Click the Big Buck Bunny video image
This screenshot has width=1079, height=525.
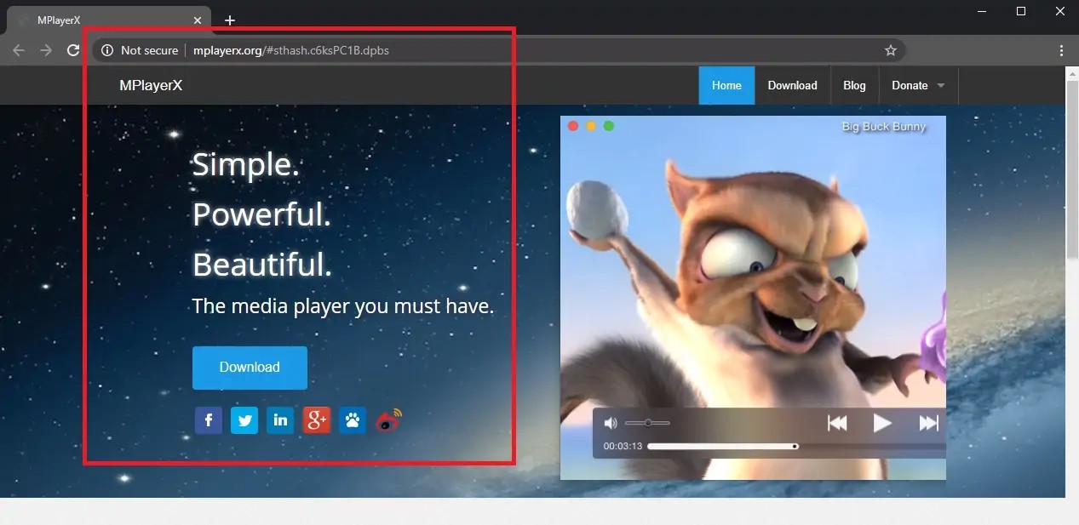[x=753, y=298]
